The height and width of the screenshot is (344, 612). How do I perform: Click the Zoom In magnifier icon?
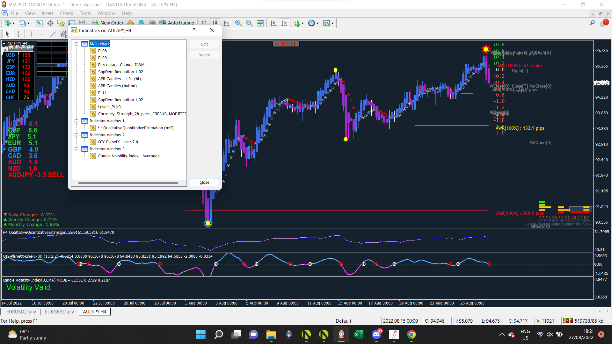click(x=238, y=23)
